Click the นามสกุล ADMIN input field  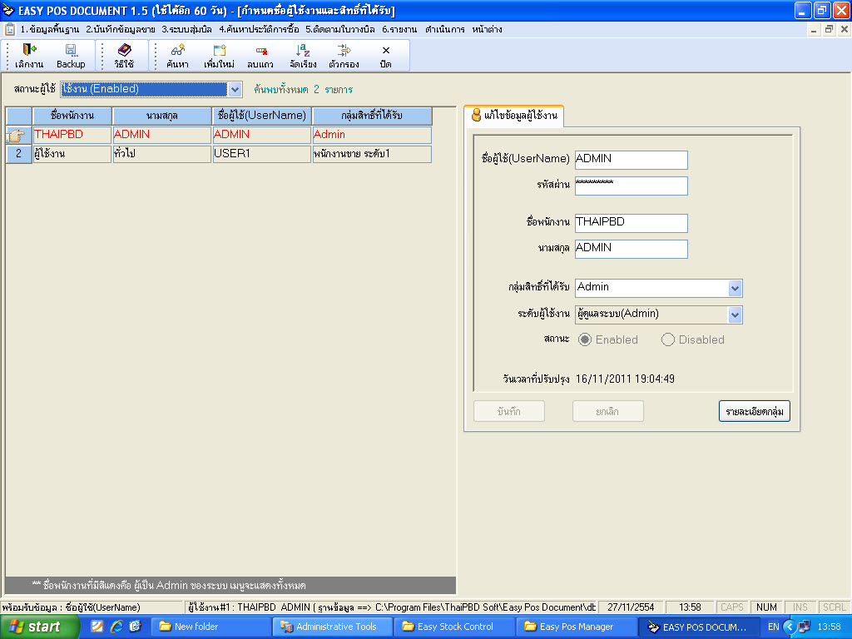pos(632,249)
